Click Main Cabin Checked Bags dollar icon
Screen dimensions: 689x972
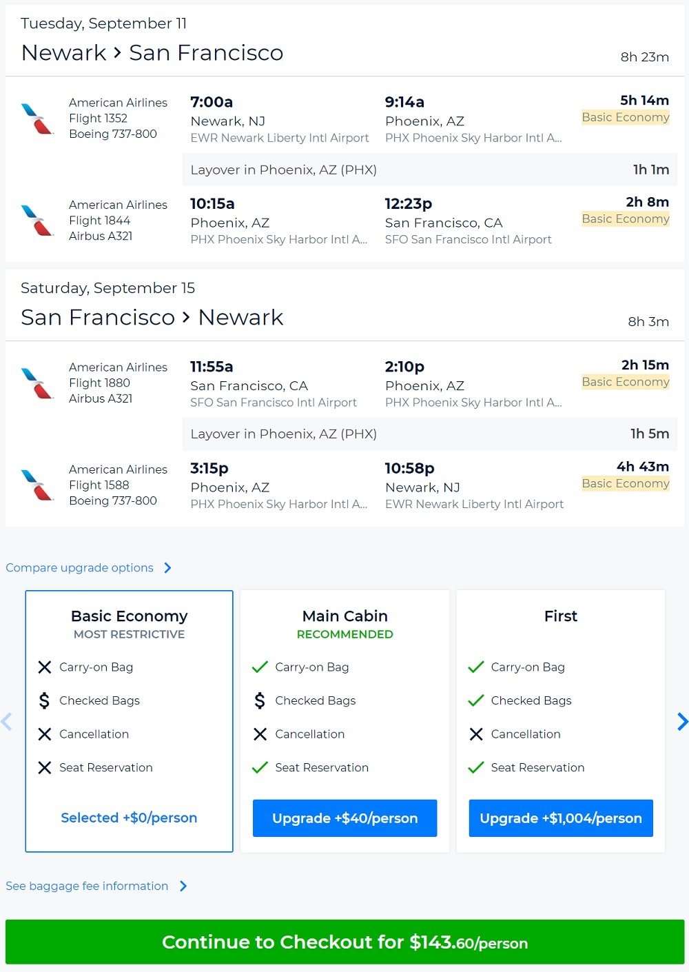(x=260, y=701)
